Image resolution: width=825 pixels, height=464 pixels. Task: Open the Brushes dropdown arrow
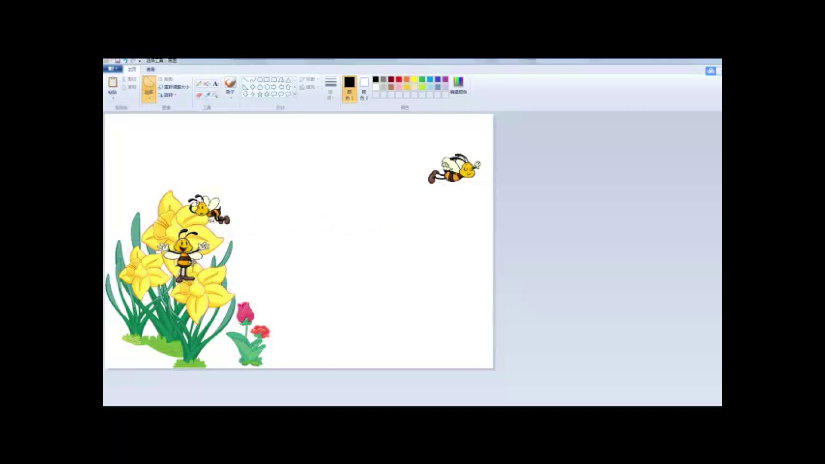coord(230,98)
